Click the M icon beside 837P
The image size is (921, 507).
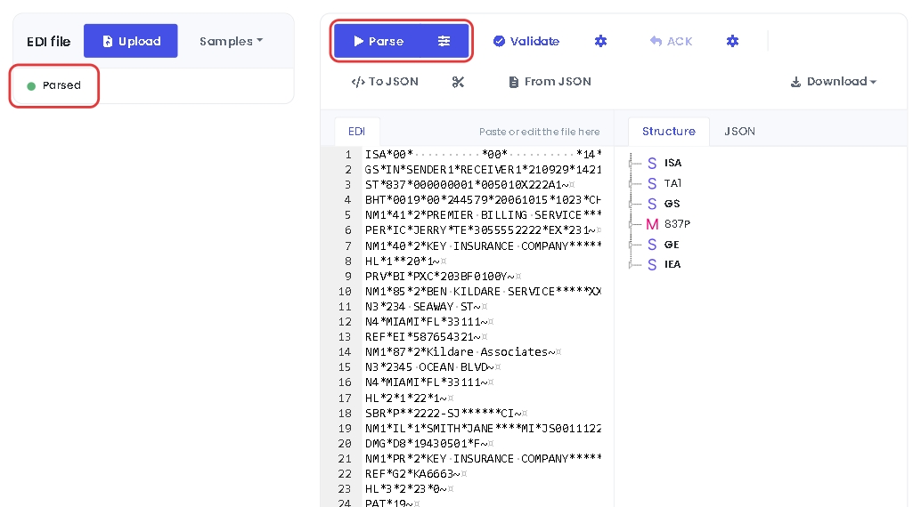click(652, 224)
